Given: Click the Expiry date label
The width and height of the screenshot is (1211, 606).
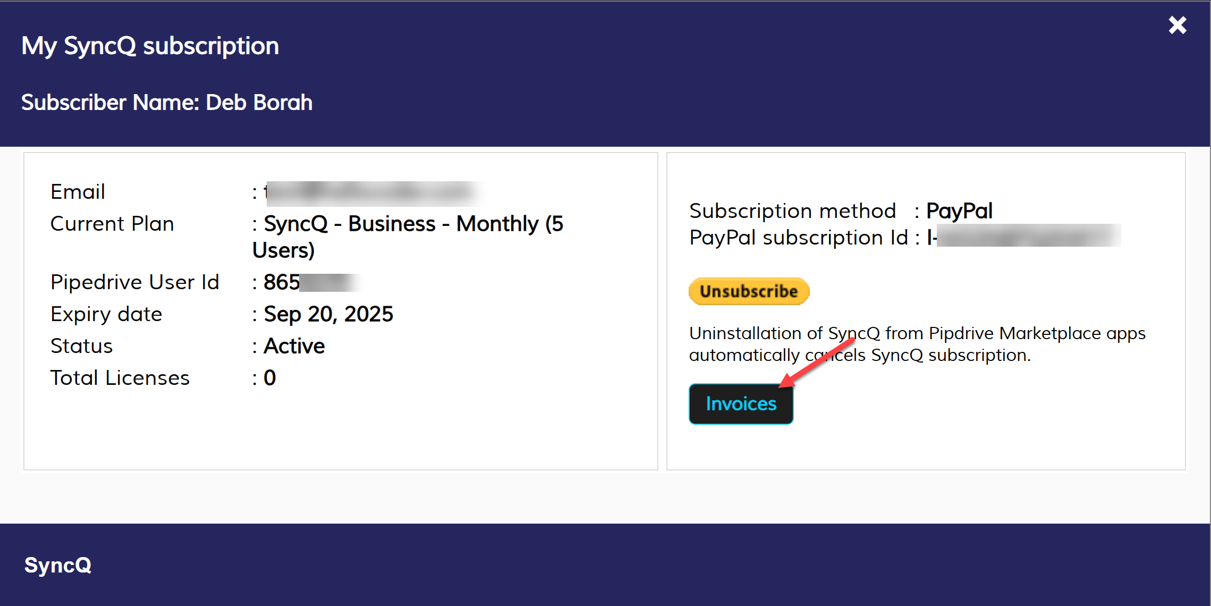Looking at the screenshot, I should (106, 314).
